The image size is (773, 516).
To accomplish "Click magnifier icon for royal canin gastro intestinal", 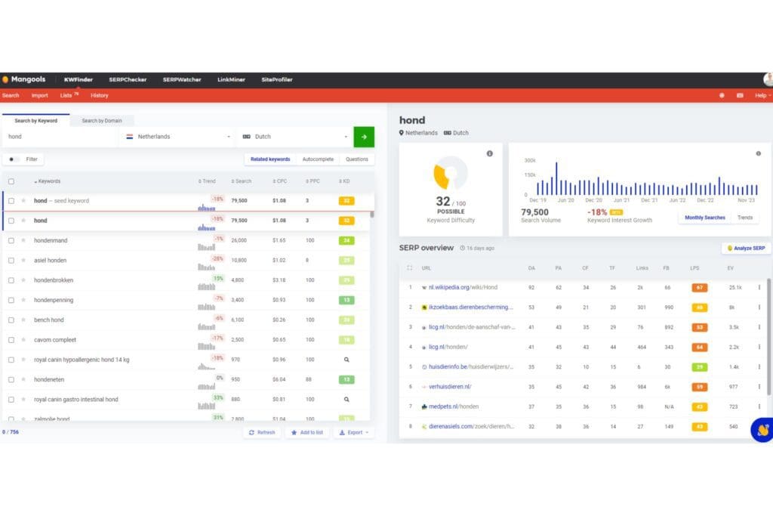I will point(346,399).
